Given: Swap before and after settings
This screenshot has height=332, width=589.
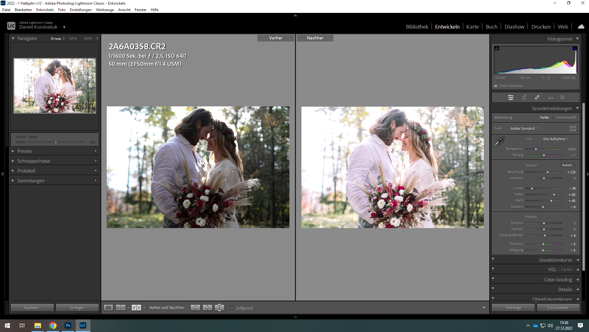Looking at the screenshot, I should [219, 308].
